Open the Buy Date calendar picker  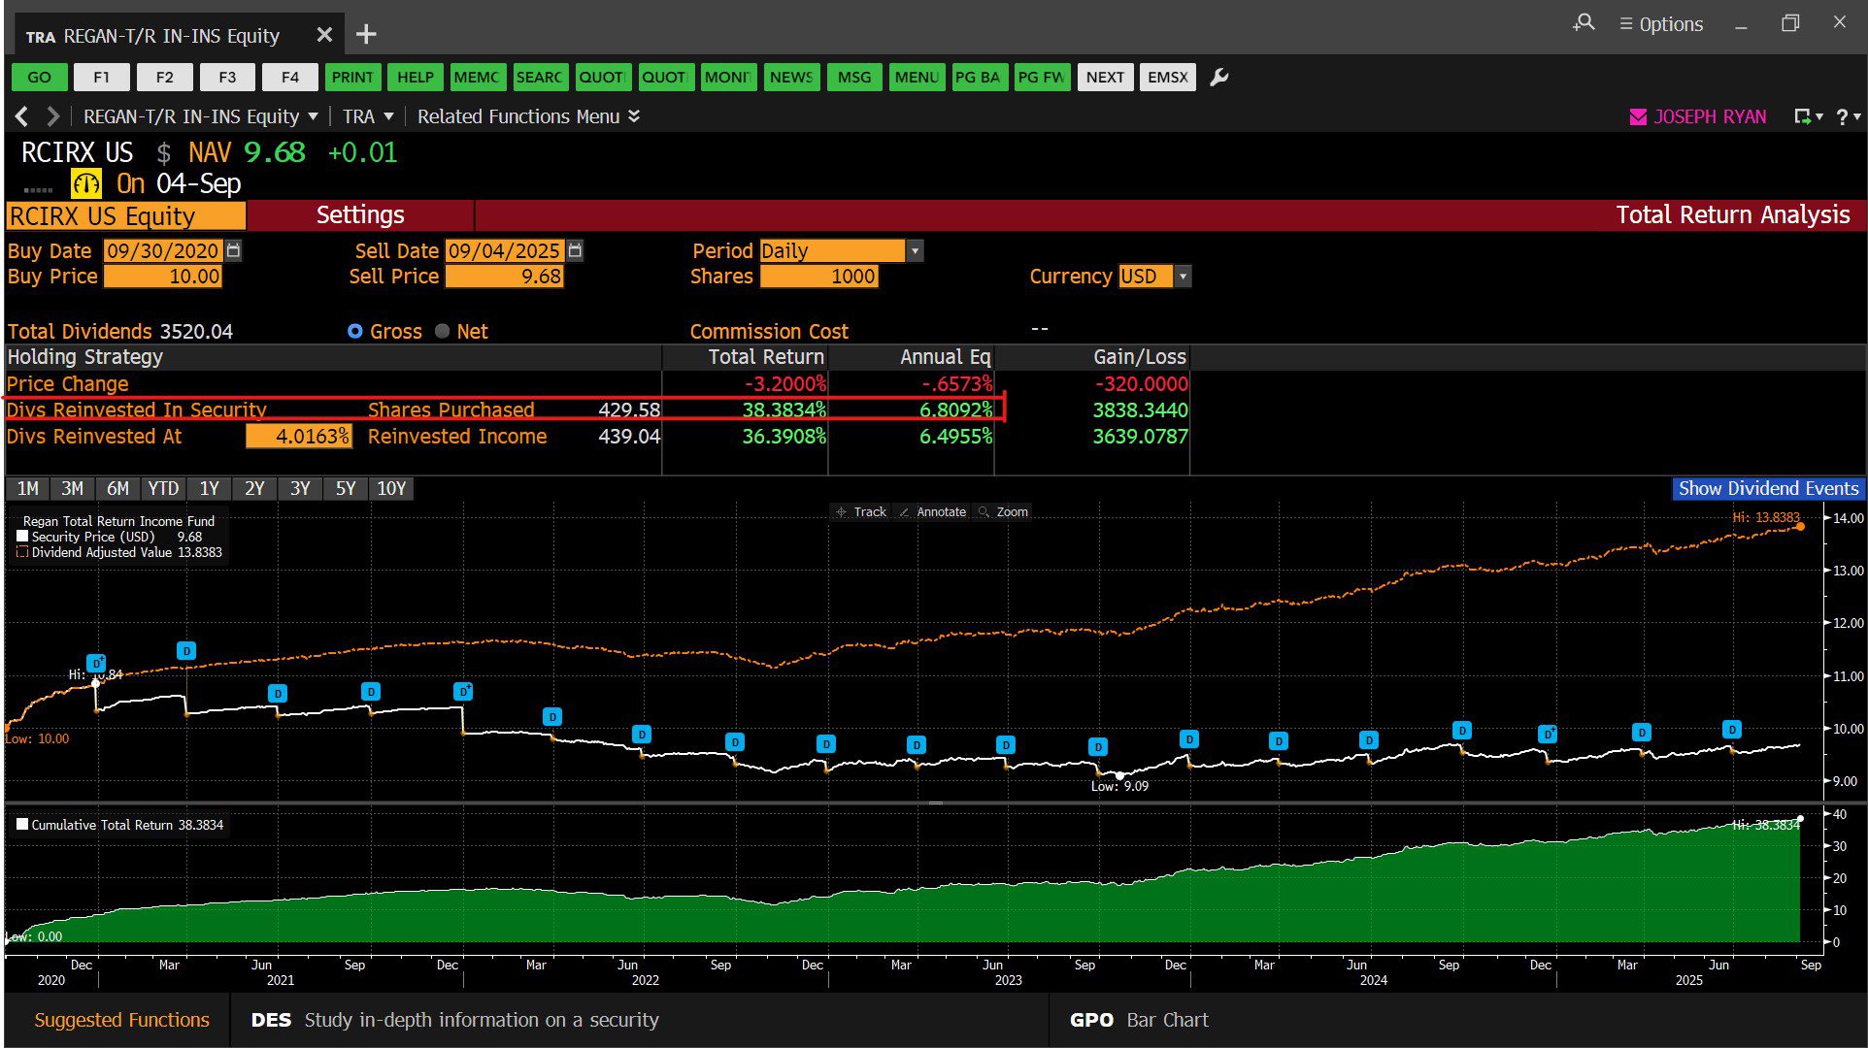click(233, 250)
